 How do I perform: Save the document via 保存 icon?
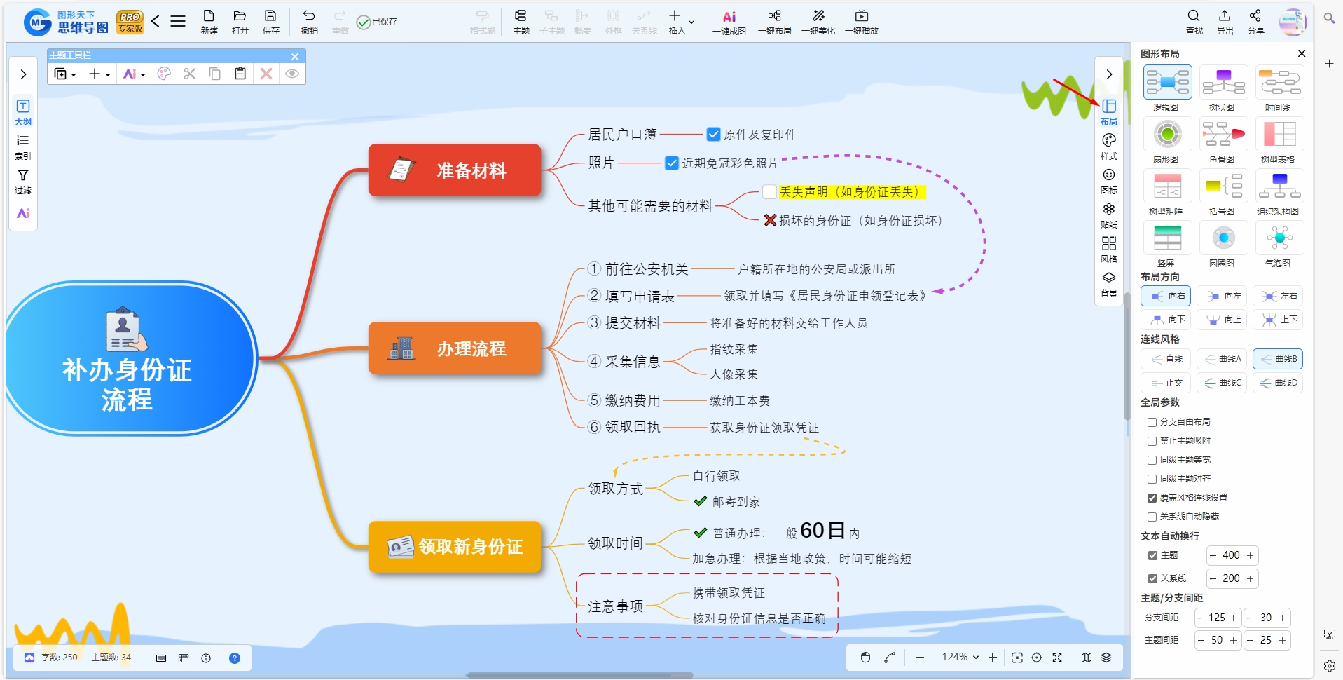pyautogui.click(x=270, y=22)
